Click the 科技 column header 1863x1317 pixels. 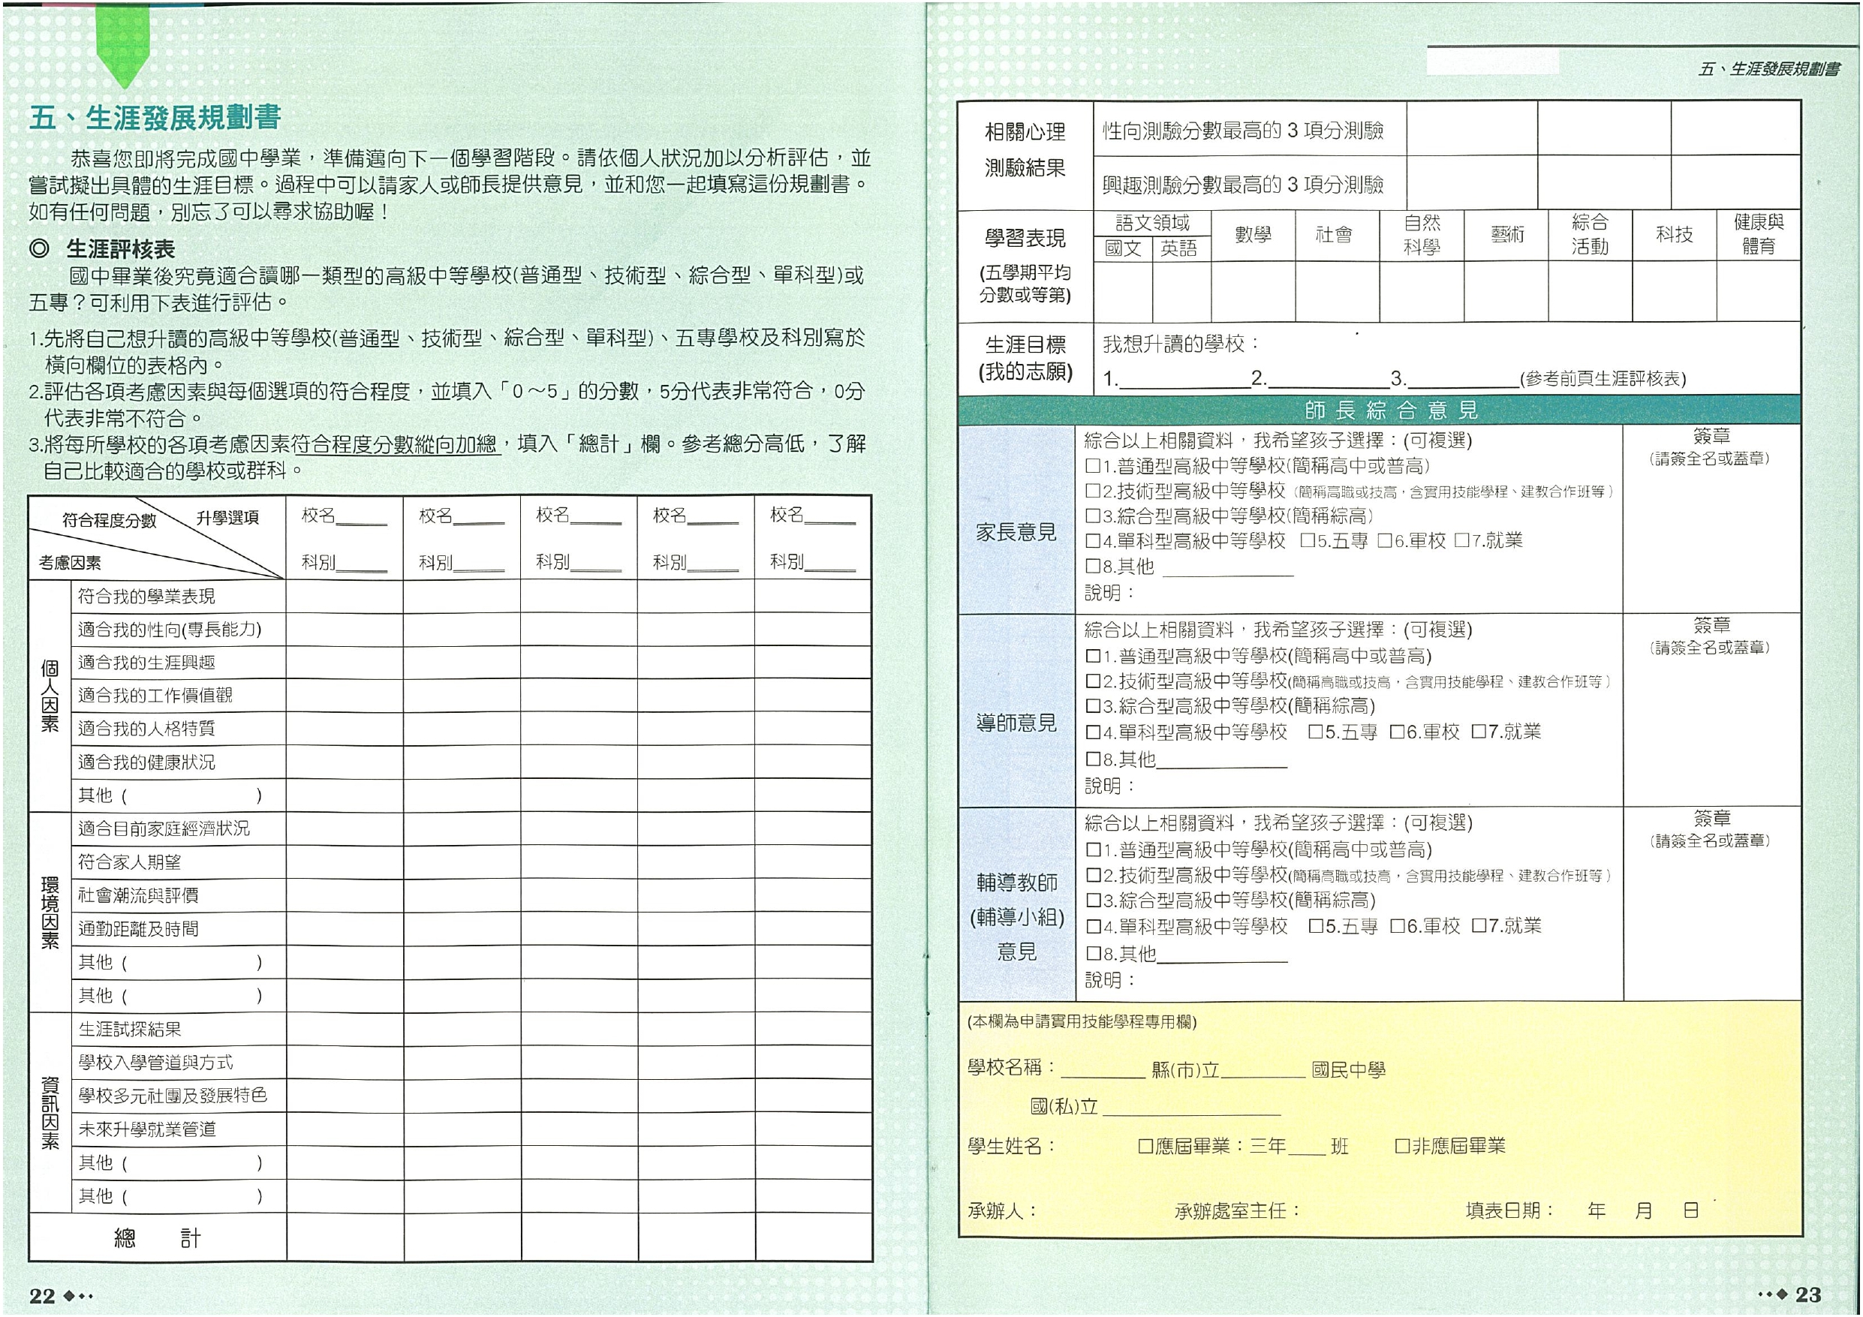click(x=1674, y=236)
